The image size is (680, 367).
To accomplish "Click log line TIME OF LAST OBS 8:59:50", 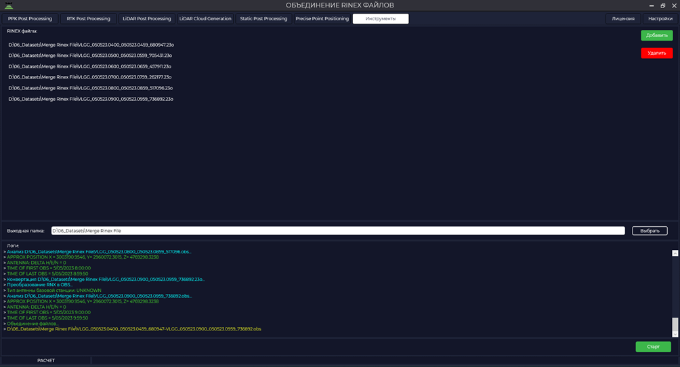I will click(47, 274).
